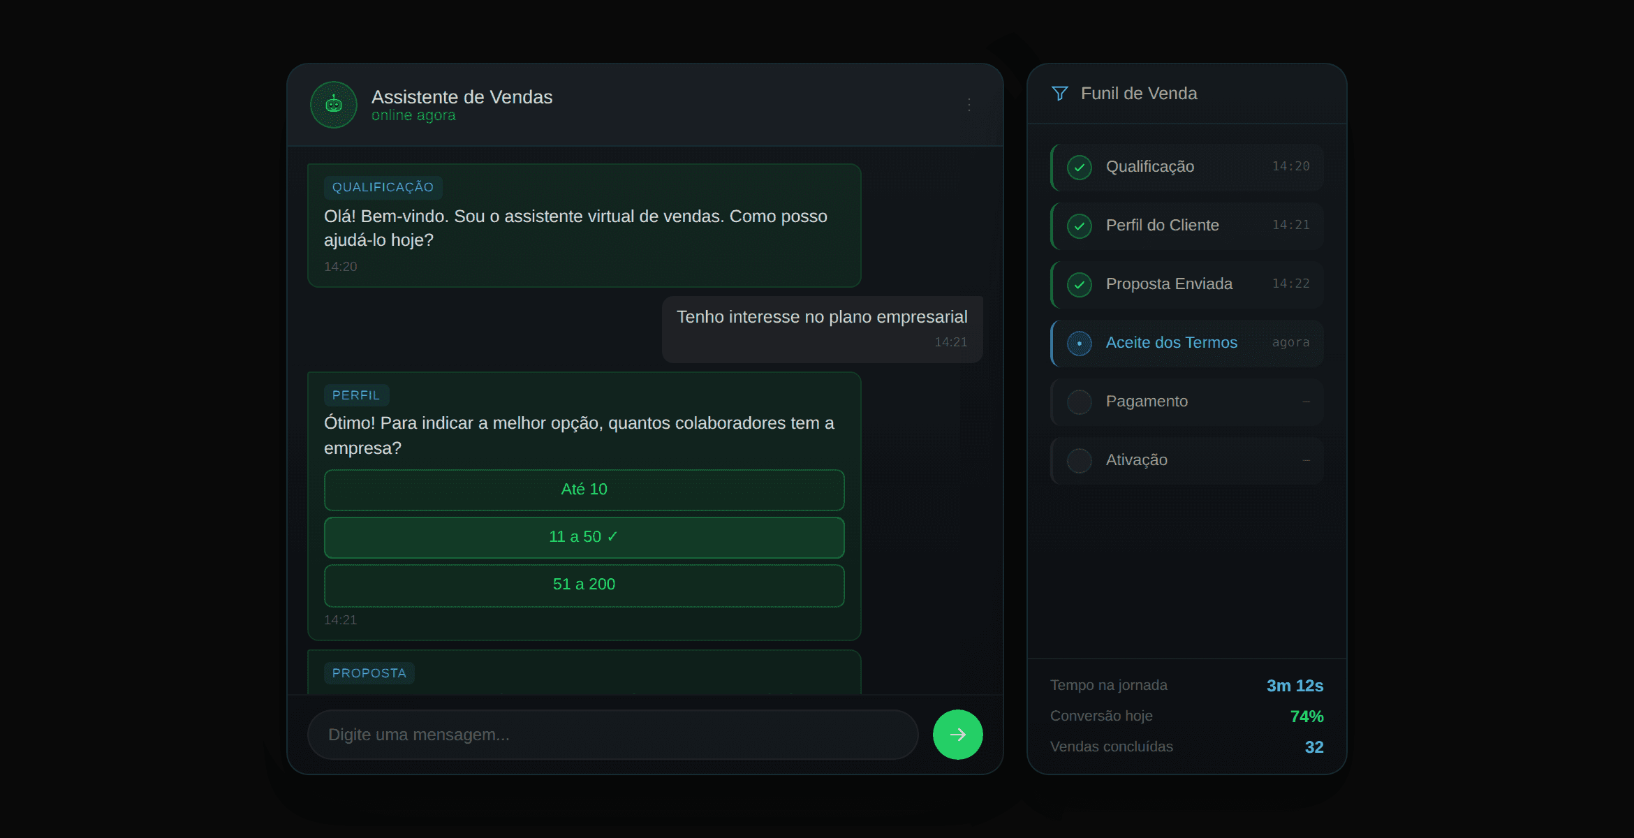Click the robot avatar icon
The image size is (1634, 838).
pos(334,105)
